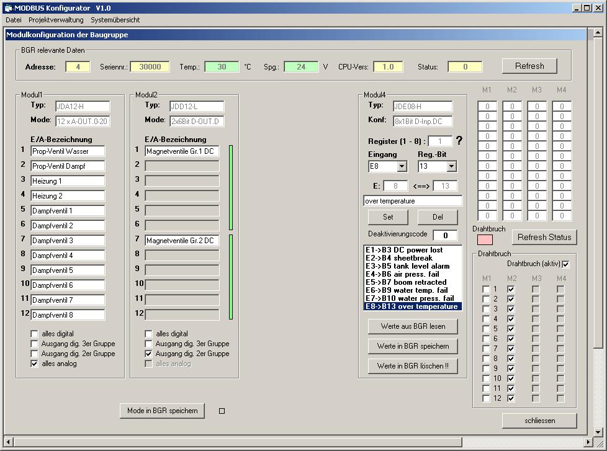This screenshot has height=451, width=607.
Task: Open the Systemübersicht menu
Action: [115, 20]
